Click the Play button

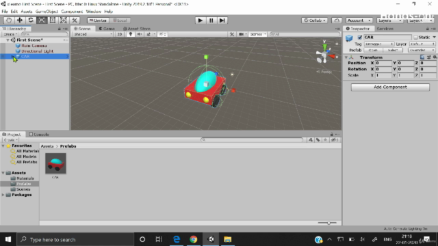[200, 20]
